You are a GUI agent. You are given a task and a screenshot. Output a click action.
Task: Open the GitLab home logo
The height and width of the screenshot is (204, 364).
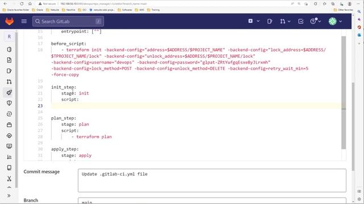9,22
